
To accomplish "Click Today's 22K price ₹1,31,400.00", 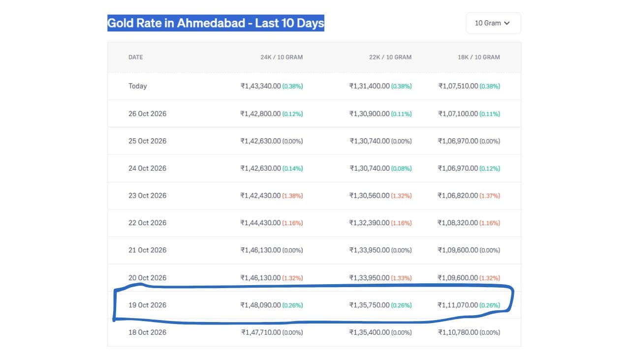I will click(x=369, y=86).
